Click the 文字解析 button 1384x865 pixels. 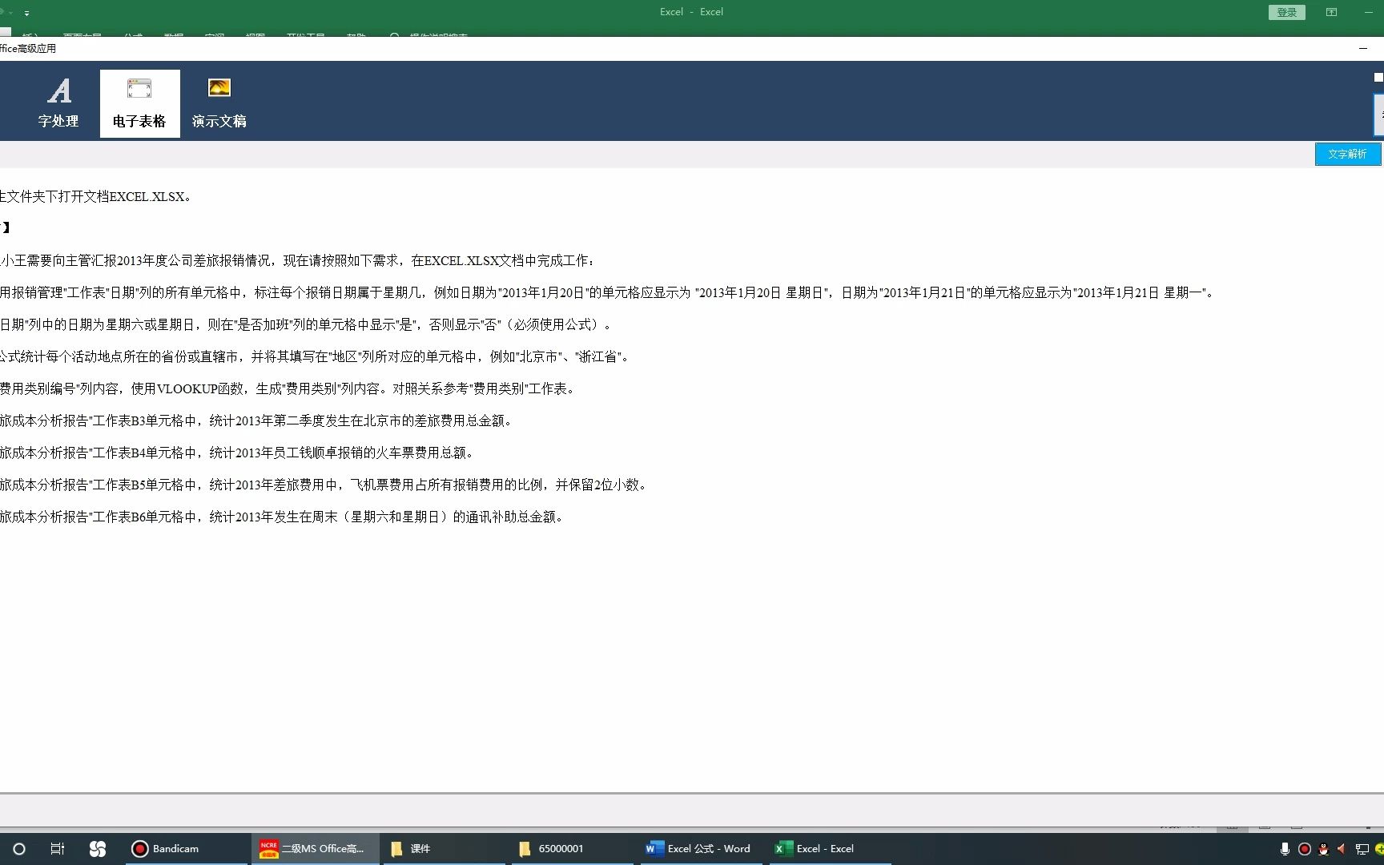(x=1347, y=153)
